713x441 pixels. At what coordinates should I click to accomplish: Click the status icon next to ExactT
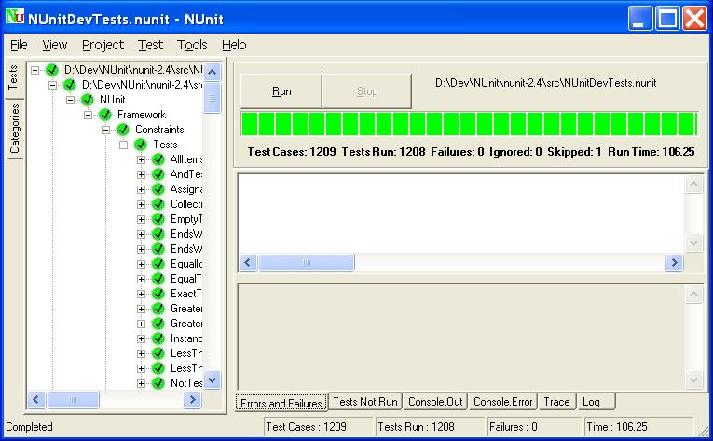pos(158,294)
